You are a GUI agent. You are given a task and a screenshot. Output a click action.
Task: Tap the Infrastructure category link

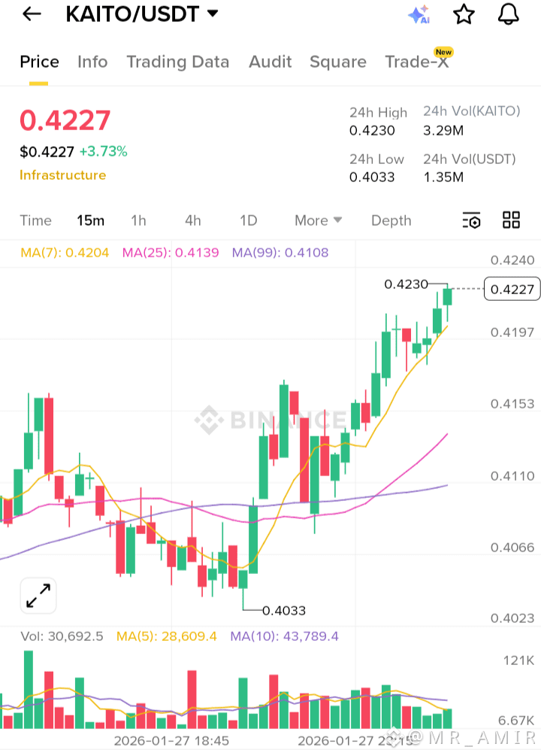[62, 175]
